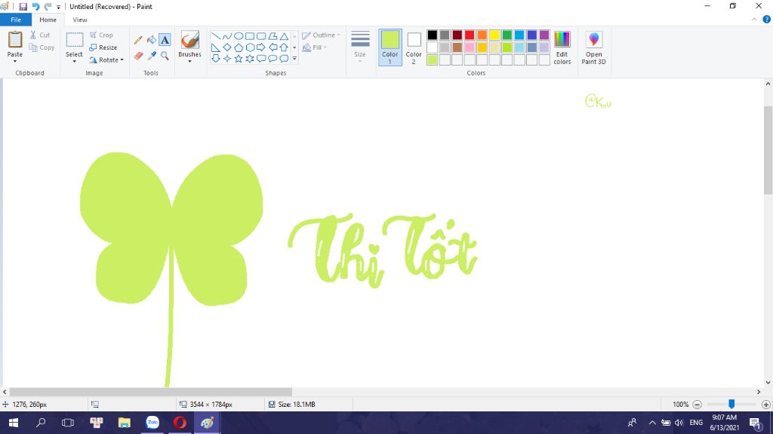Open the Resize dialog

tap(103, 47)
